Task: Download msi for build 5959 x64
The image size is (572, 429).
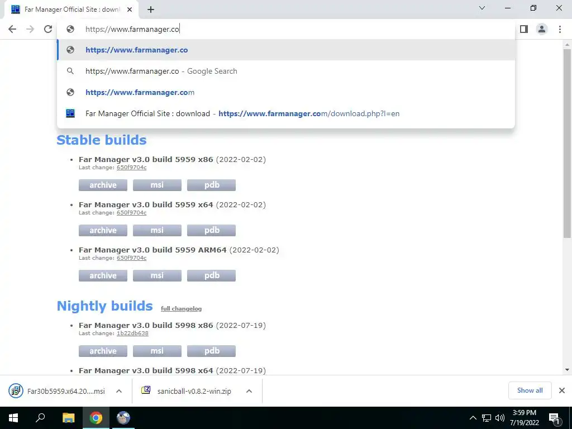Action: pyautogui.click(x=157, y=230)
